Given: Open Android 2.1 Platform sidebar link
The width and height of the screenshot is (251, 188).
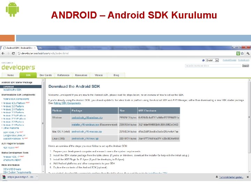Looking at the screenshot, I should 14,125.
